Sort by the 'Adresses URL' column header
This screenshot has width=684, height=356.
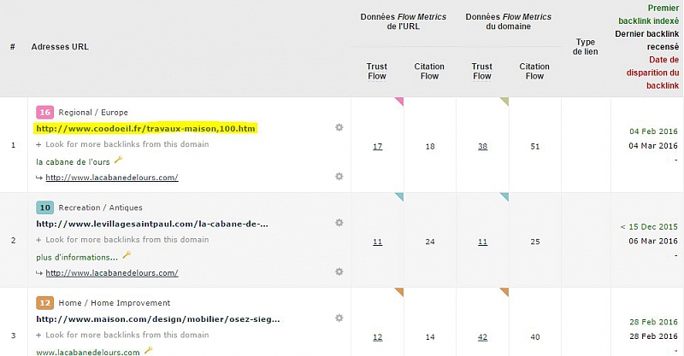[59, 46]
